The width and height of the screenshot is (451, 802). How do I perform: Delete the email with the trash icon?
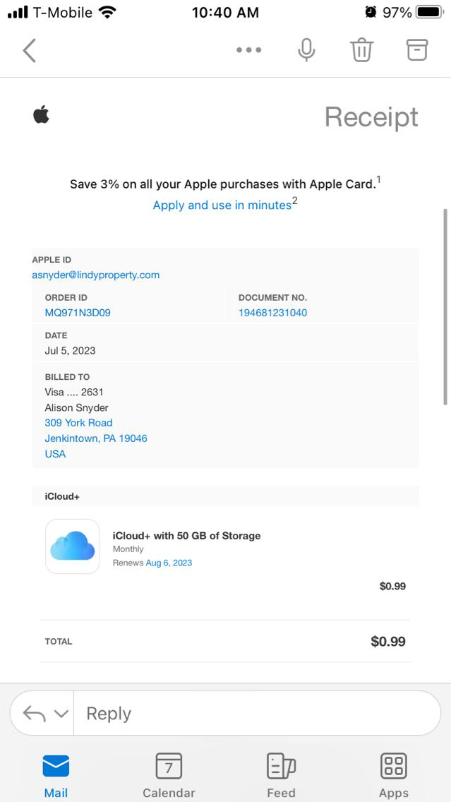point(361,50)
